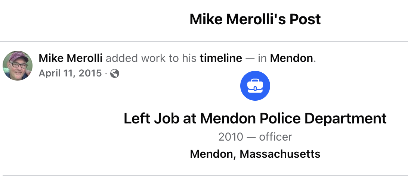Open the Mike Merolli name link
Viewport: 408px width, 179px height.
(71, 59)
